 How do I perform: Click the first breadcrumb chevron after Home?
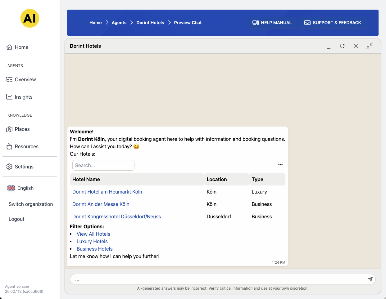pyautogui.click(x=107, y=22)
